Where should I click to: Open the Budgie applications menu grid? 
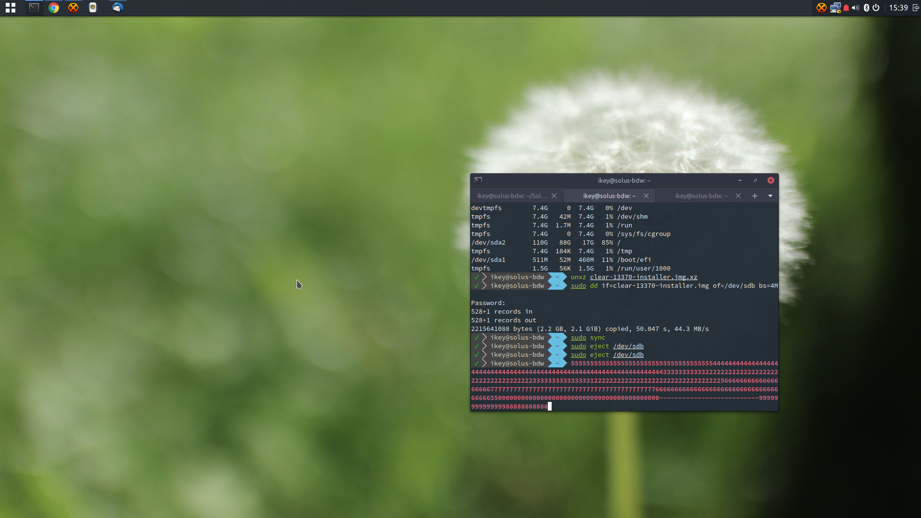point(11,8)
